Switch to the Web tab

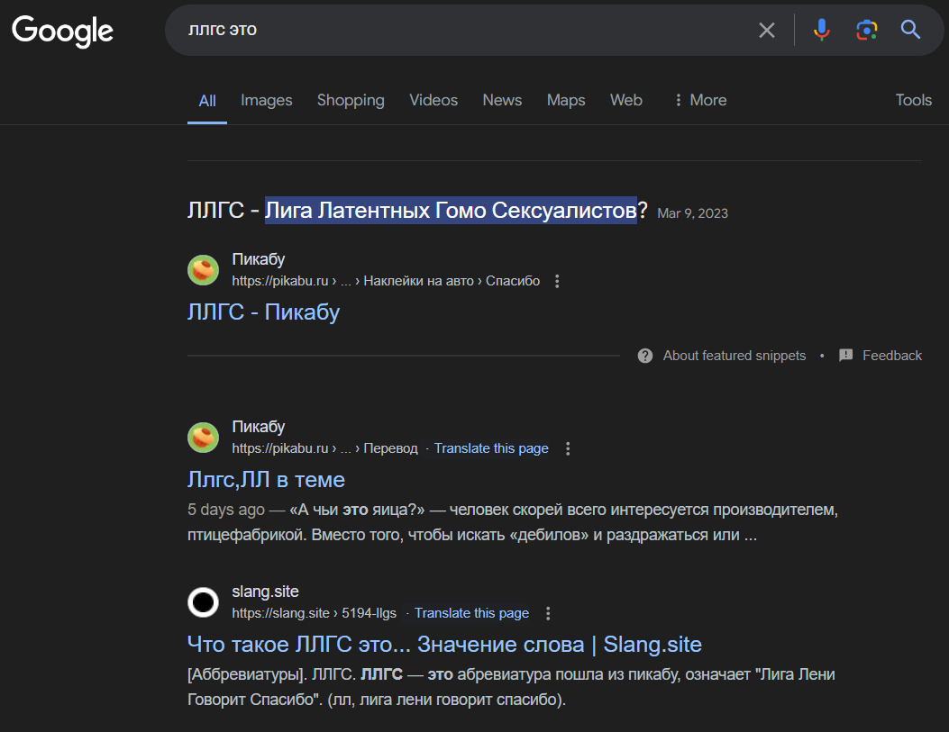[625, 100]
